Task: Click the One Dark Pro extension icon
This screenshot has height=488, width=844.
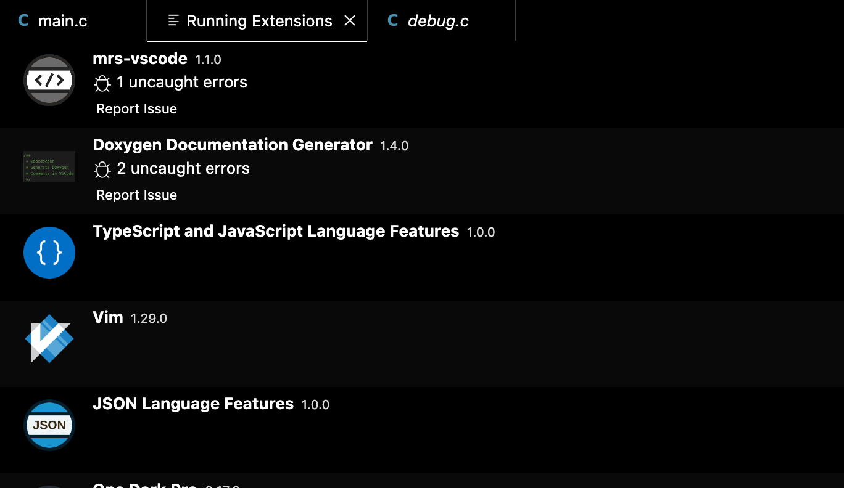Action: [49, 486]
